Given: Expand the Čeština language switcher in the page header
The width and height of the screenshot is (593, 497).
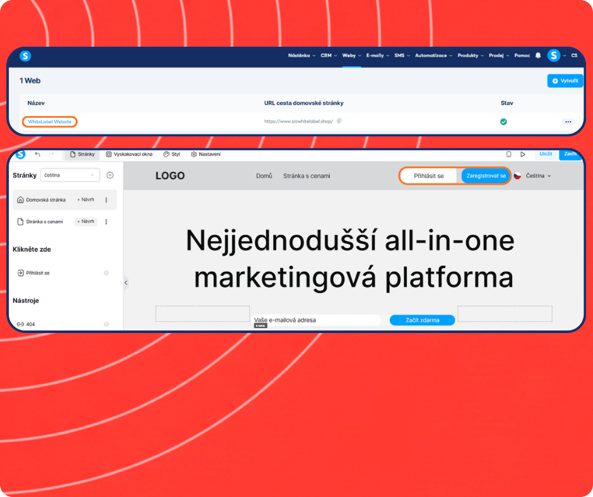Looking at the screenshot, I should [538, 176].
